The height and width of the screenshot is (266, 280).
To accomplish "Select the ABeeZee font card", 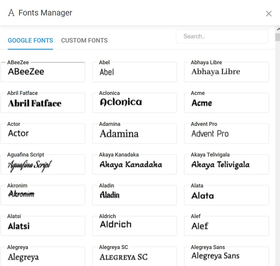I will pos(43,72).
